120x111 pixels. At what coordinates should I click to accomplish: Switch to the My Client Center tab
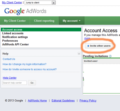point(15,21)
